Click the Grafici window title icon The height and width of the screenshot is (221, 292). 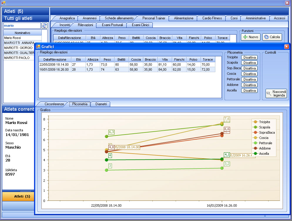38,47
